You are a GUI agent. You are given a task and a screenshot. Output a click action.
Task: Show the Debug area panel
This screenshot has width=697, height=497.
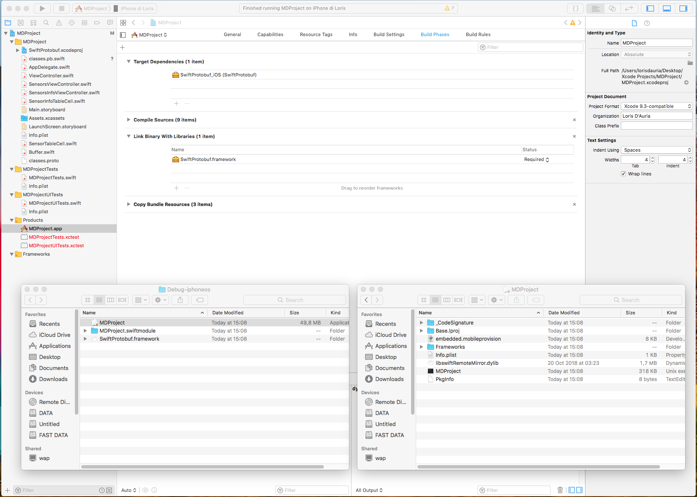(x=666, y=8)
